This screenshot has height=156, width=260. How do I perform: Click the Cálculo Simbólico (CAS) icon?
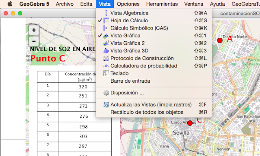point(106,28)
